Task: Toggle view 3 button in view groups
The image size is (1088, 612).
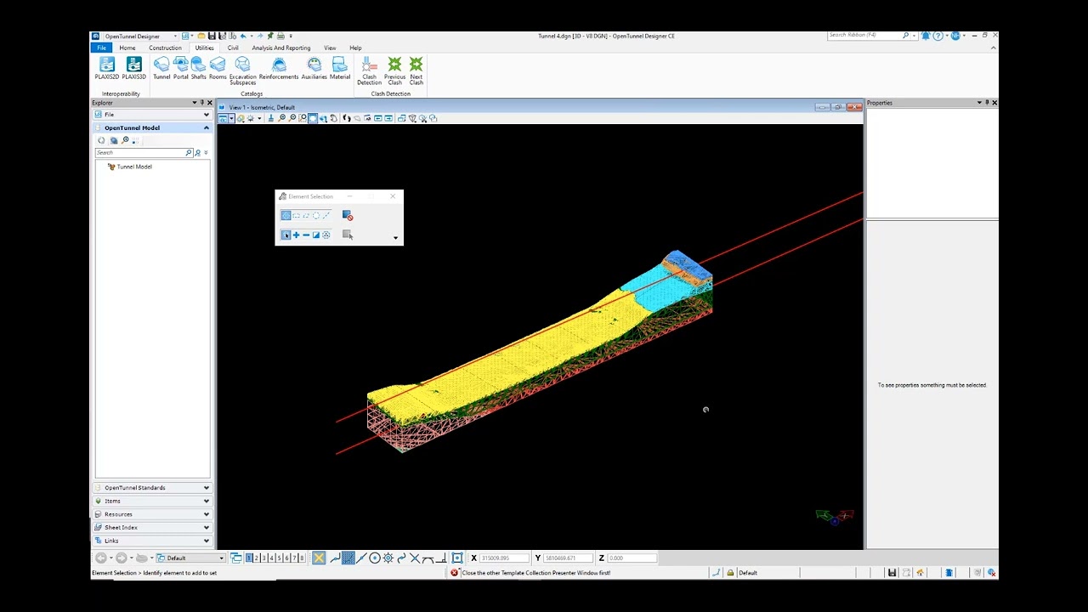Action: pos(264,558)
